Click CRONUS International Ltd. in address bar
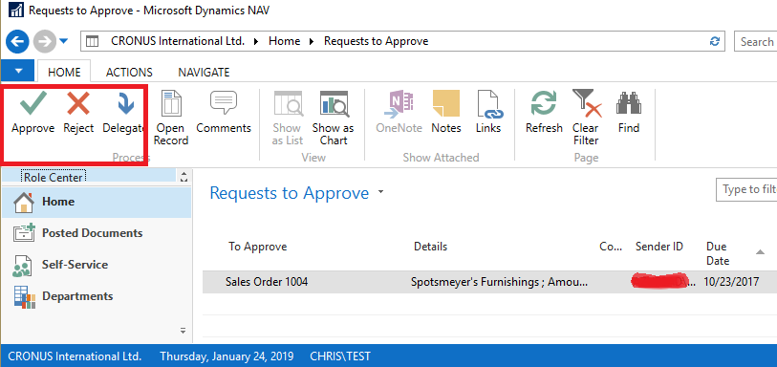Screen dimensions: 777x367 click(178, 42)
